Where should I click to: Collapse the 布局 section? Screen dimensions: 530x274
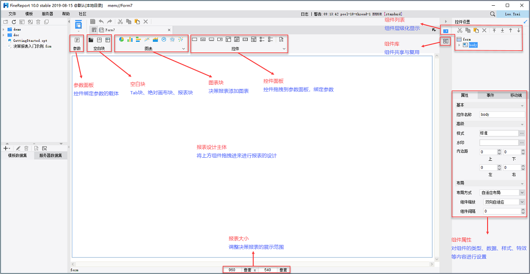522,183
